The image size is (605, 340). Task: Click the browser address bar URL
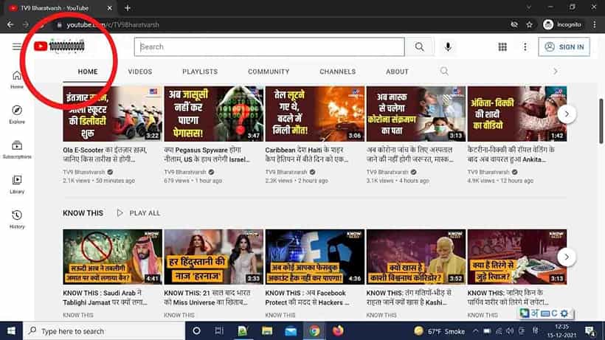click(x=113, y=24)
